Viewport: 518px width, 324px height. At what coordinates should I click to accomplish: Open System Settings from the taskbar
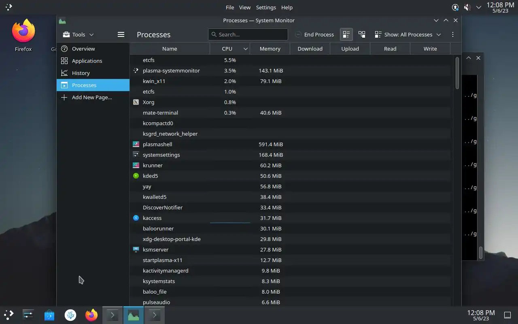click(x=28, y=315)
